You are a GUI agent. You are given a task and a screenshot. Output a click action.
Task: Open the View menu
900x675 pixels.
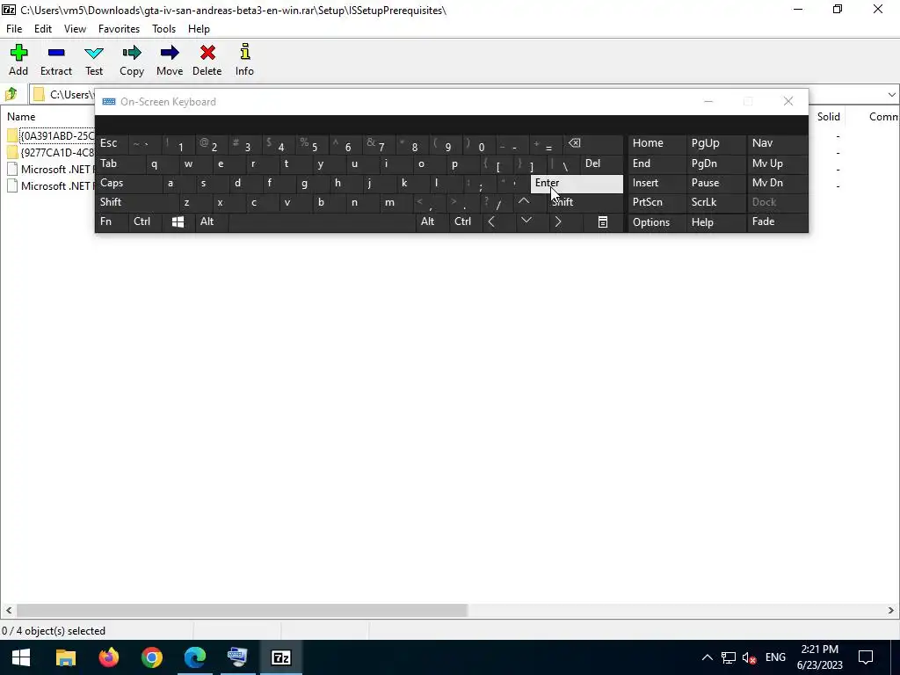click(x=75, y=29)
